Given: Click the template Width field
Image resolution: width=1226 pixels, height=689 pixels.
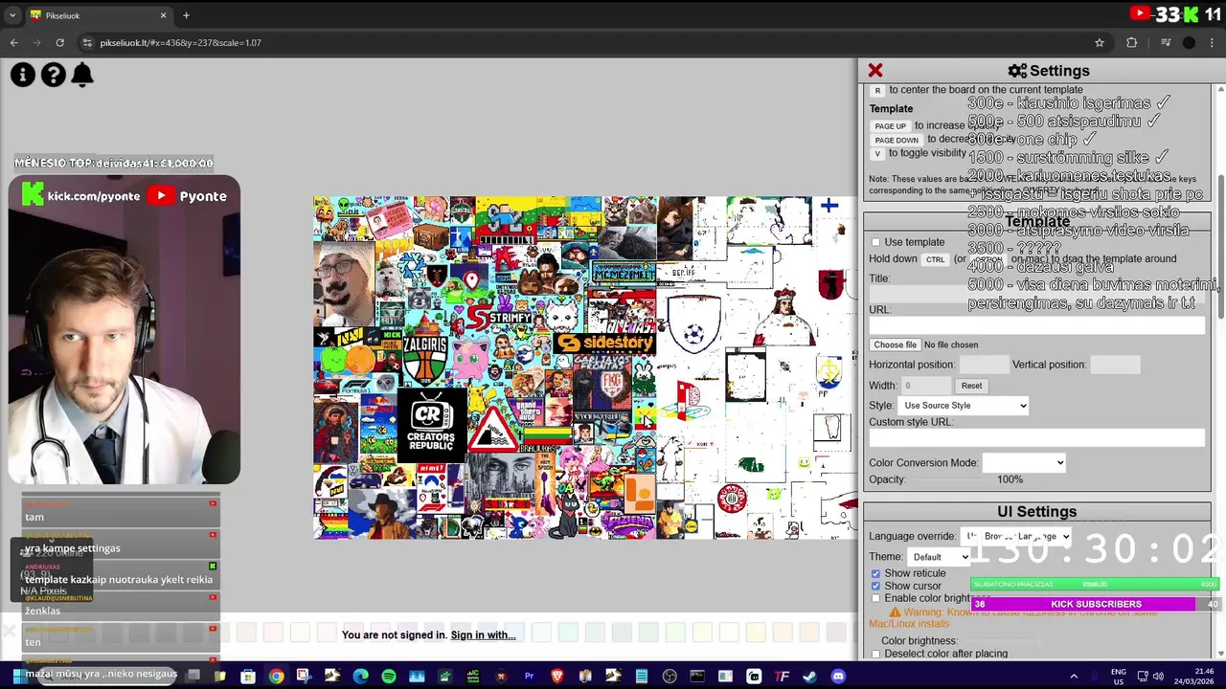Looking at the screenshot, I should pyautogui.click(x=925, y=386).
